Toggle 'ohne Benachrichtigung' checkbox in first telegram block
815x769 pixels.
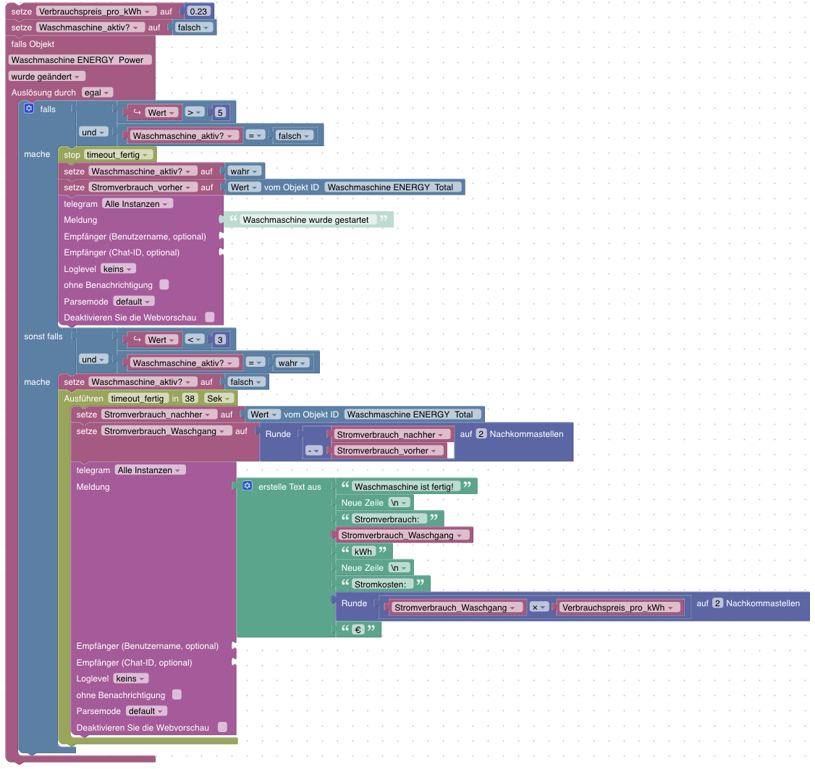coord(164,285)
